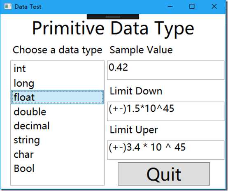Click the Data Test app icon in title bar
Screen dimensions: 228x191
8,7
